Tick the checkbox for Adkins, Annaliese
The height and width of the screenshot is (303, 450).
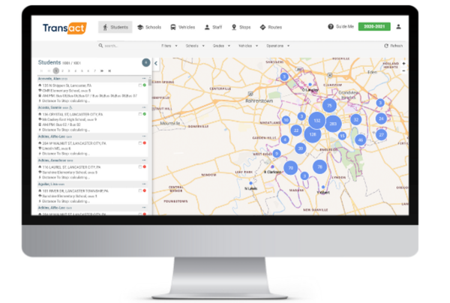tap(140, 166)
